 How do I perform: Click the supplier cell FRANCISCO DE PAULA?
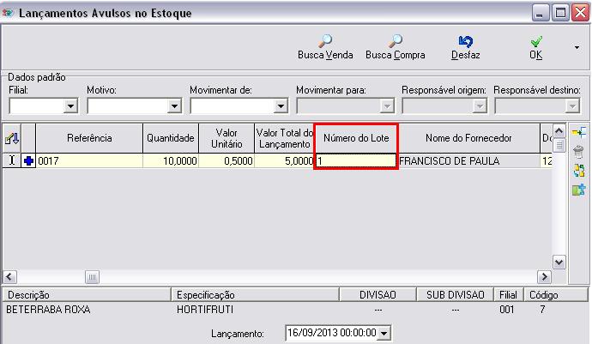(x=468, y=161)
